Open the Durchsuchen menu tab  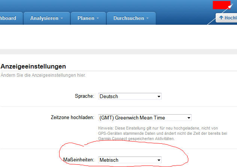pyautogui.click(x=129, y=18)
